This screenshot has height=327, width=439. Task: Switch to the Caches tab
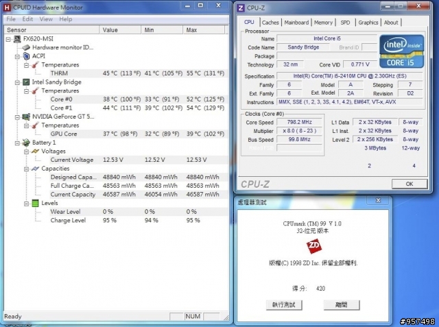click(x=270, y=23)
